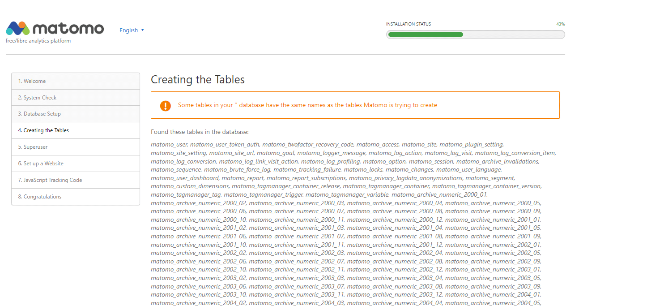Click the duplicate table names warning message

[307, 105]
